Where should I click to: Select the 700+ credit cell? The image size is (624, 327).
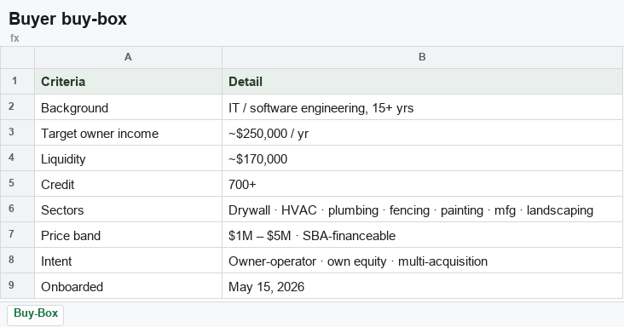point(422,184)
